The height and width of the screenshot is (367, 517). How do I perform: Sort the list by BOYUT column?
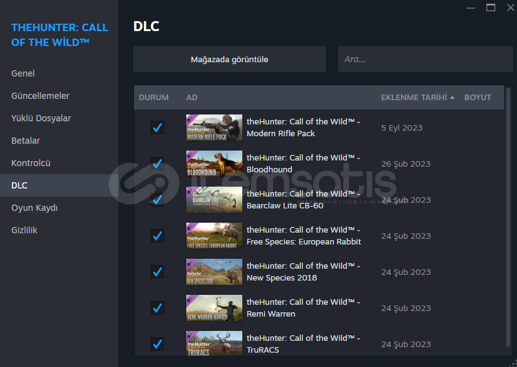(478, 98)
